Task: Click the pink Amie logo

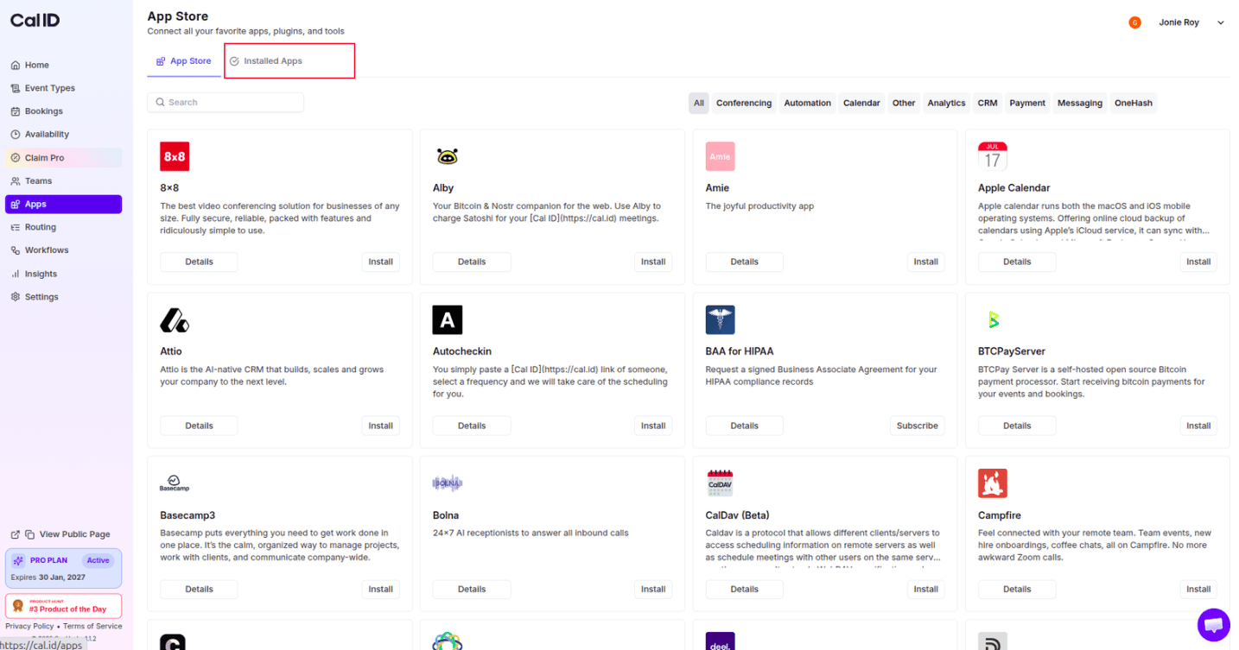Action: [720, 156]
